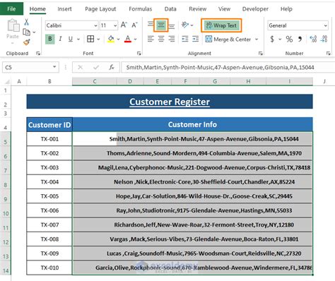
Task: Click the Customer Register title cell
Action: 170,102
